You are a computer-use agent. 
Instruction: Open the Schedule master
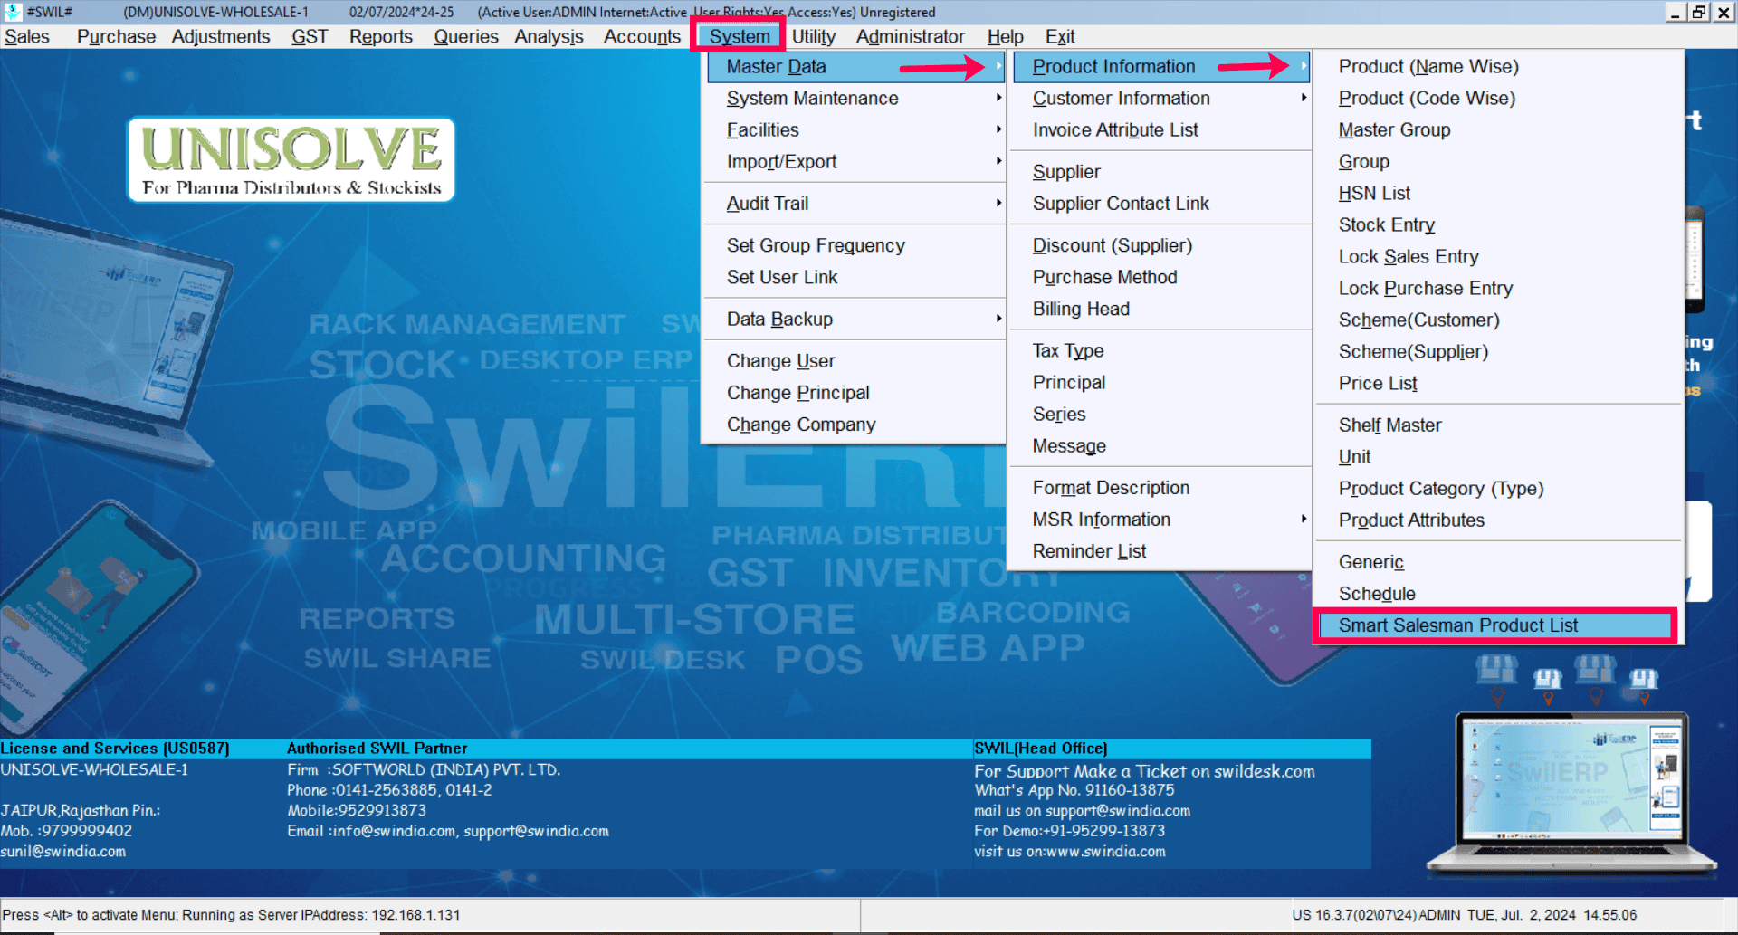pos(1498,594)
